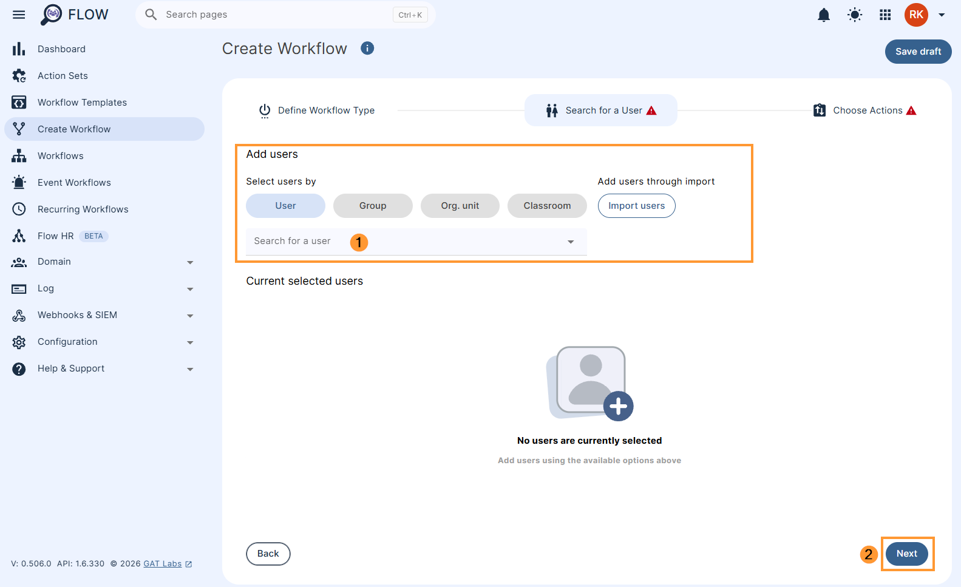Click the warning icon on Search for a User
The image size is (961, 587).
point(651,110)
